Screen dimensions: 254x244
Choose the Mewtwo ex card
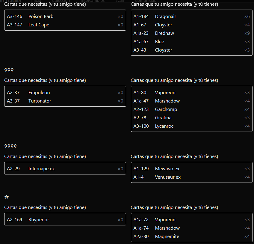point(191,169)
